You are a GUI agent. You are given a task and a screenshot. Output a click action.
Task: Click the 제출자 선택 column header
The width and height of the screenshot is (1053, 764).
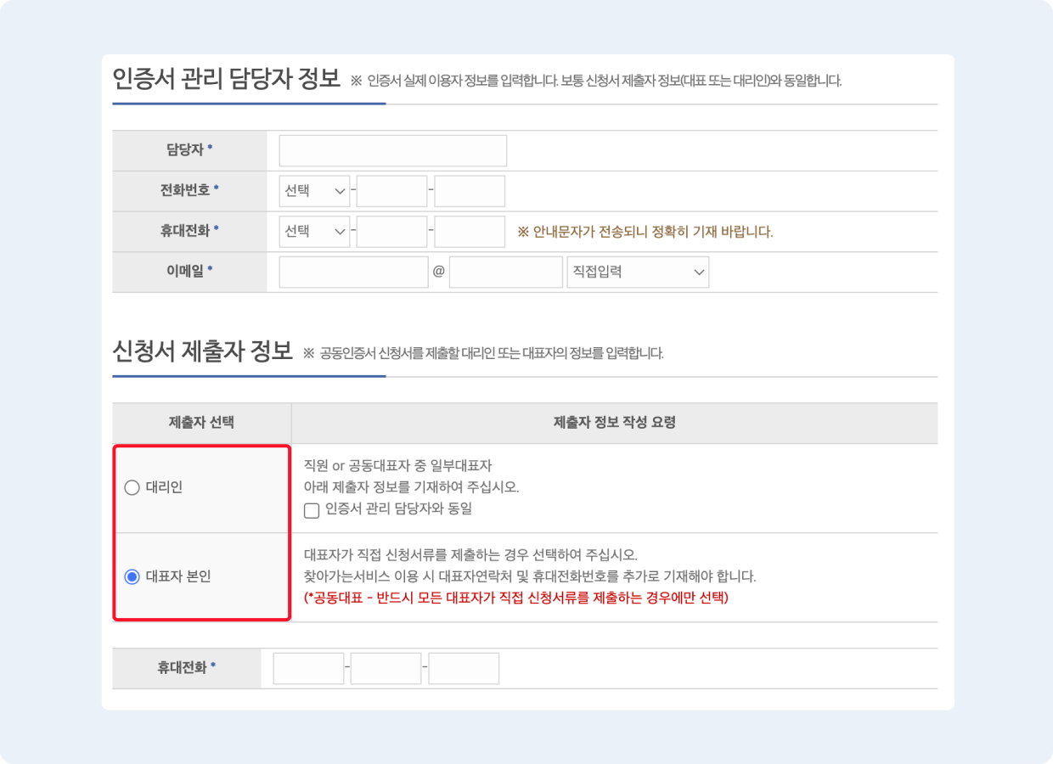201,422
